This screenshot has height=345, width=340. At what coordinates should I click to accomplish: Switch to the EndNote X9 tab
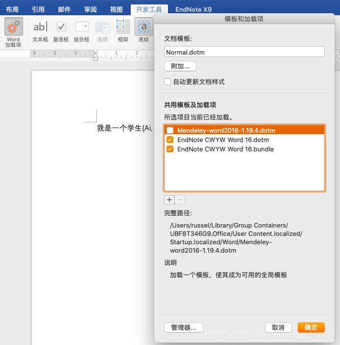pos(194,9)
